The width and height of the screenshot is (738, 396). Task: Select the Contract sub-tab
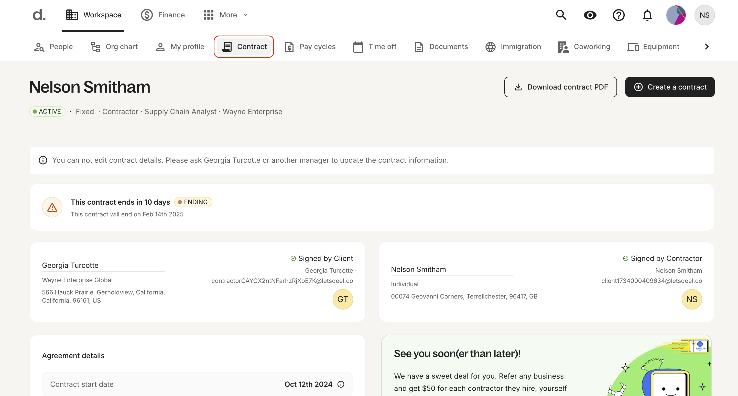pos(244,47)
